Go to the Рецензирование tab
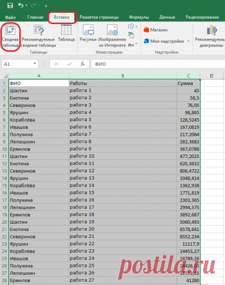This screenshot has width=225, height=285. coord(202,17)
